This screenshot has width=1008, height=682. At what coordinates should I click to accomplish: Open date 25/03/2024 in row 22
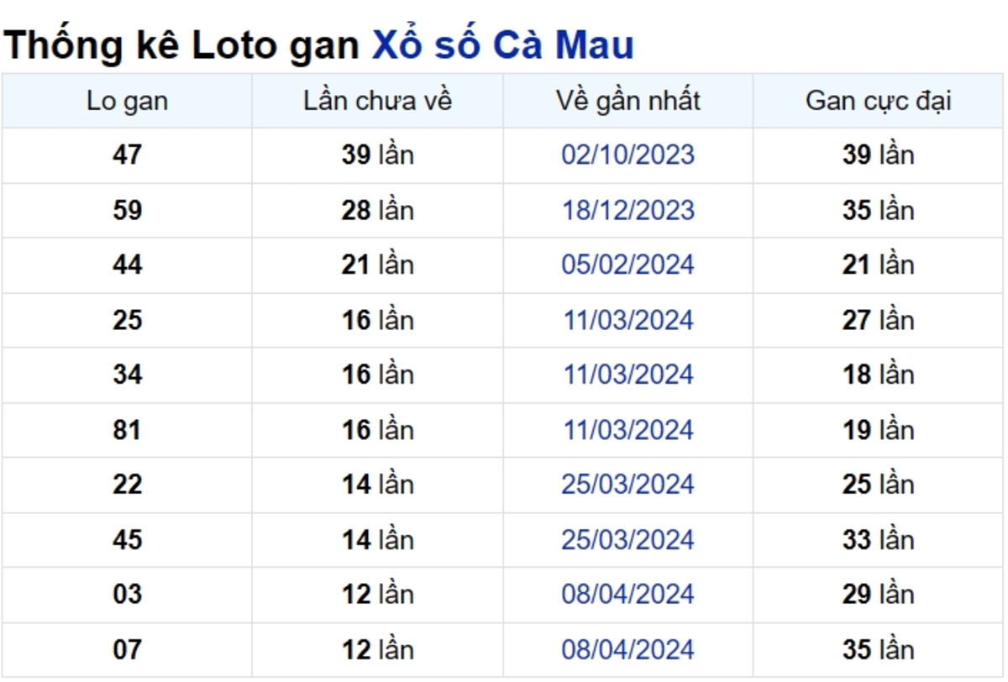click(x=628, y=485)
